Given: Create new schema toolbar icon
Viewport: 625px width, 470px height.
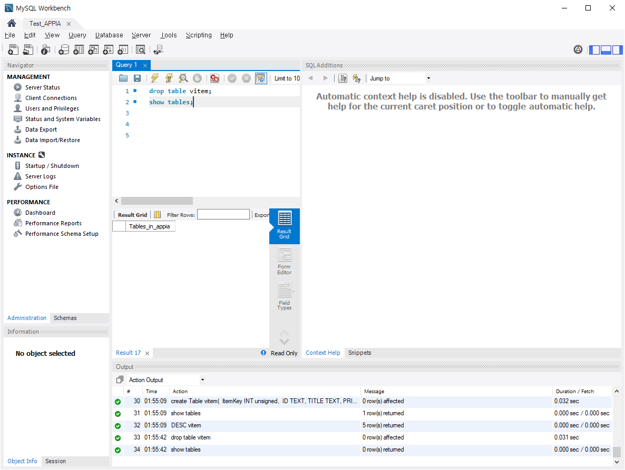Looking at the screenshot, I should pyautogui.click(x=64, y=49).
